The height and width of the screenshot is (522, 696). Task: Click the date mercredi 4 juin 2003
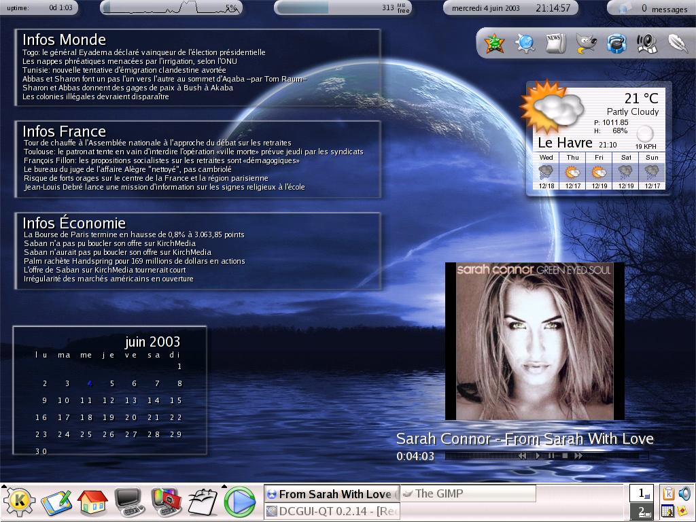[x=485, y=8]
